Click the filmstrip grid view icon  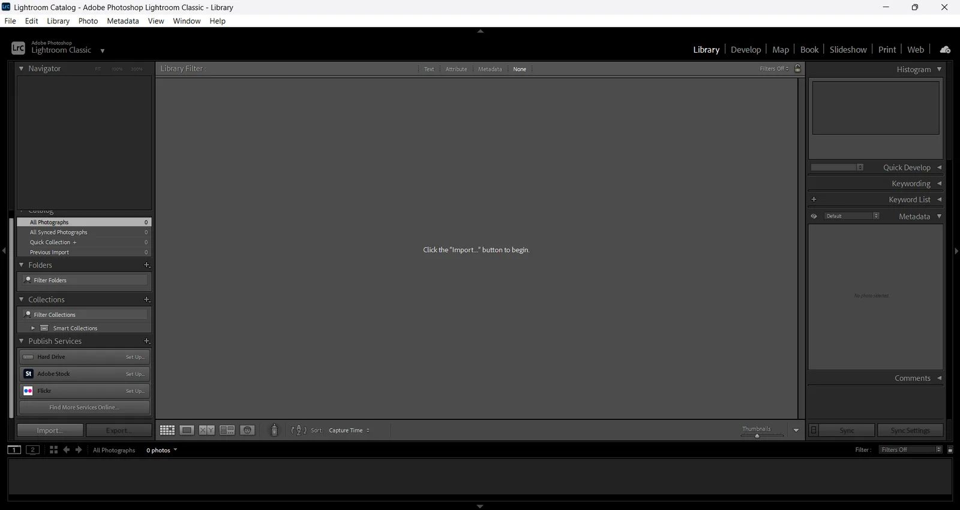click(53, 450)
